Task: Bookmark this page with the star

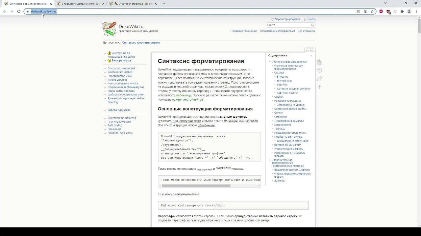Action: (x=372, y=11)
